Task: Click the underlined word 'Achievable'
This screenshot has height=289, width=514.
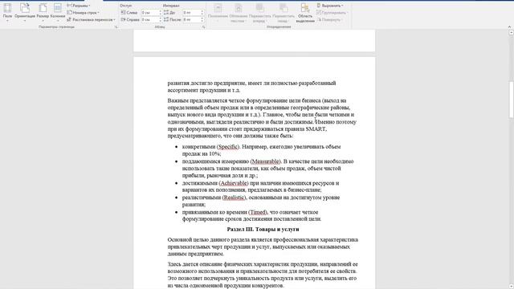Action: click(x=234, y=183)
